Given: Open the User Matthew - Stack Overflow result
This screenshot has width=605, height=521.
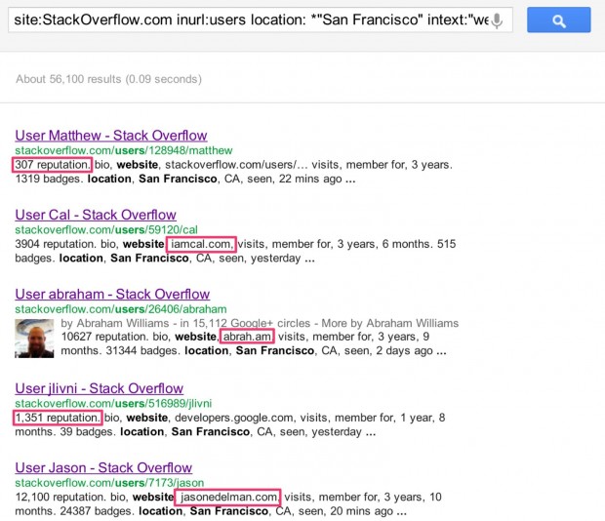Looking at the screenshot, I should click(111, 136).
